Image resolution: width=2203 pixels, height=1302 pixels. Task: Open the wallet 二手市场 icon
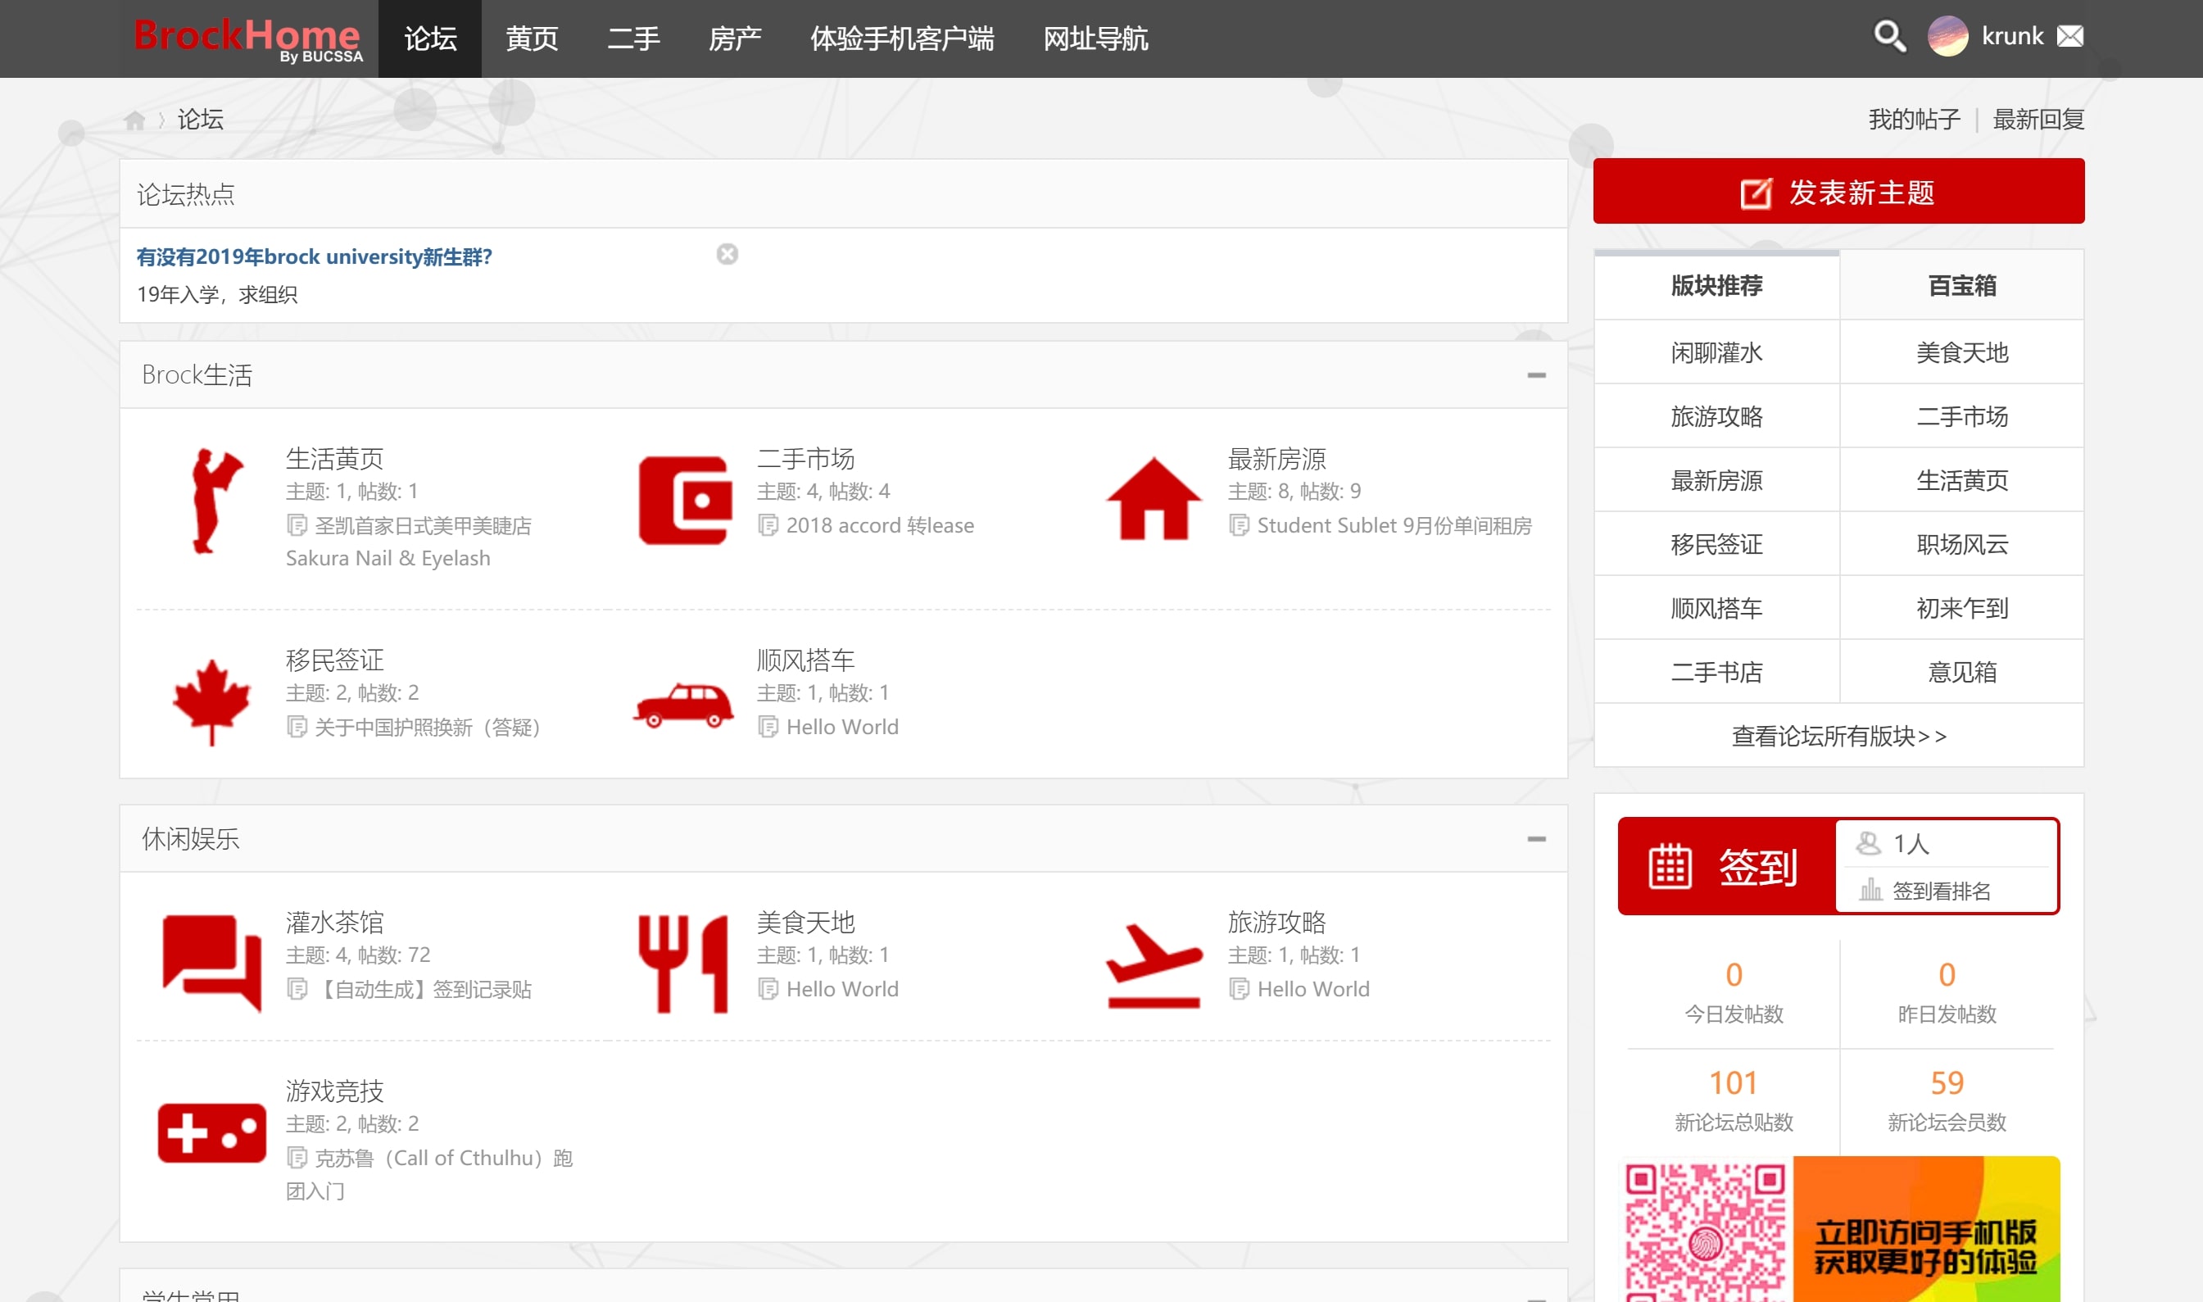coord(685,500)
